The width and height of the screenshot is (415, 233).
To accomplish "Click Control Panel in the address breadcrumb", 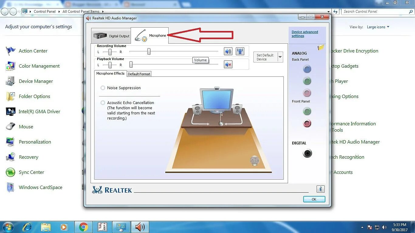I will coord(45,12).
